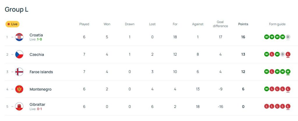Click the Montenegro flag icon
The width and height of the screenshot is (298, 121).
pyautogui.click(x=19, y=89)
